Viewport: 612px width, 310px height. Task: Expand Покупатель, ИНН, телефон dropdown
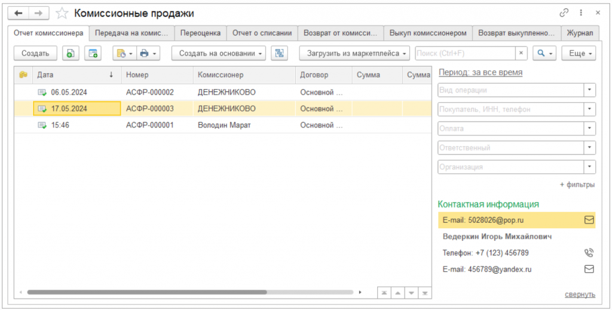[x=590, y=109]
